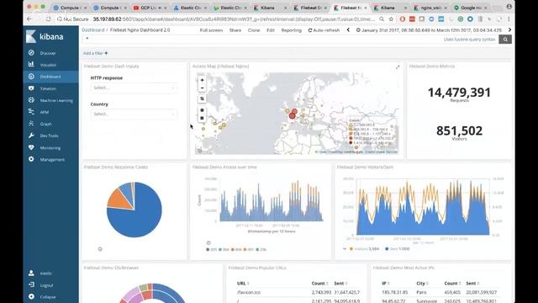Viewport: 538px width, 303px height.
Task: Toggle legend on Access over time chart
Action: [208, 243]
